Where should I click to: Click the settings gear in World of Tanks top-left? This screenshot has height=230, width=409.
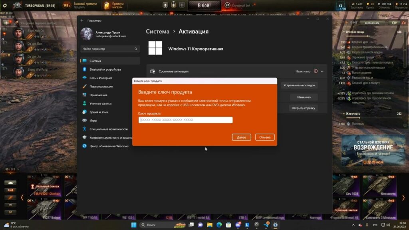(x=5, y=6)
